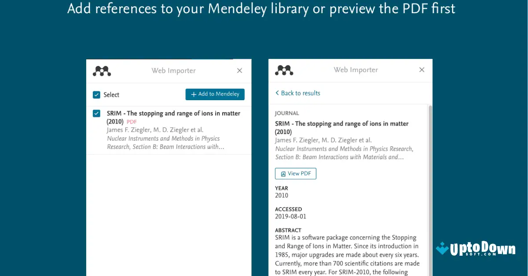The image size is (528, 276).
Task: Enable selection of the 2010 Ziegler reference
Action: pos(96,113)
